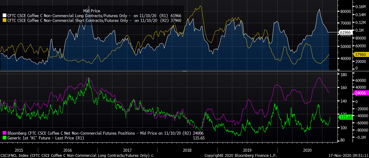Viewport: 369px width, 158px height.
Task: Click the white legend swatch for Long Contracts
Action: click(4, 15)
